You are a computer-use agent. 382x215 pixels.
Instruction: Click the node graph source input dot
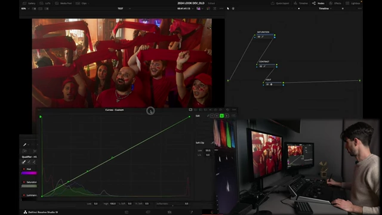click(x=228, y=81)
